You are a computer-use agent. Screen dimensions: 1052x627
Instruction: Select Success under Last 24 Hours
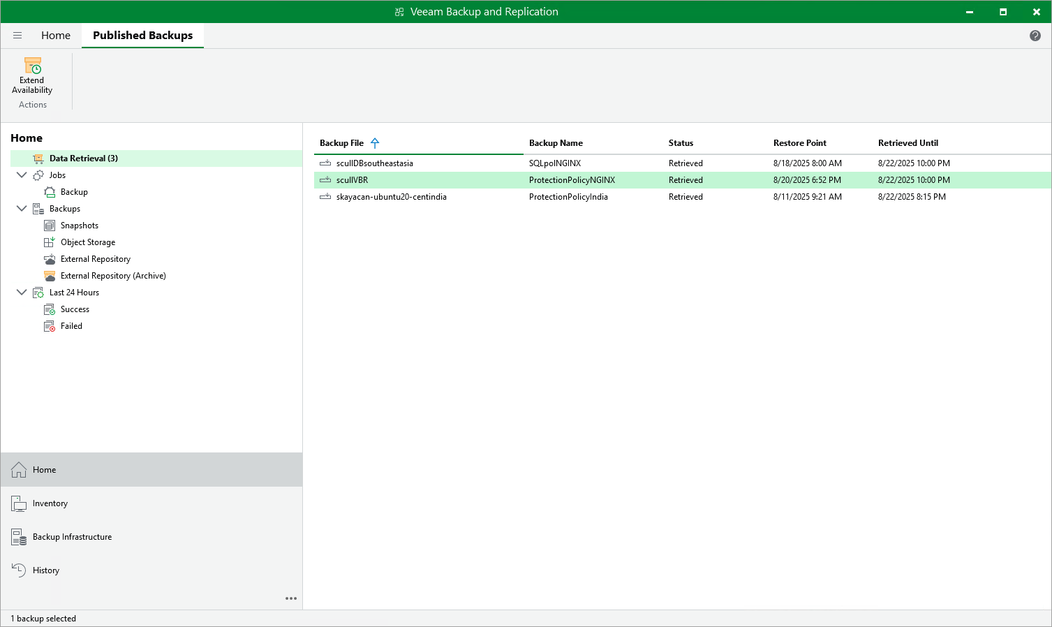coord(75,309)
